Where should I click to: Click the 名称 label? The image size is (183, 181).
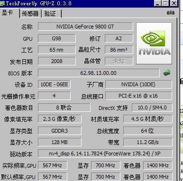click(x=27, y=27)
